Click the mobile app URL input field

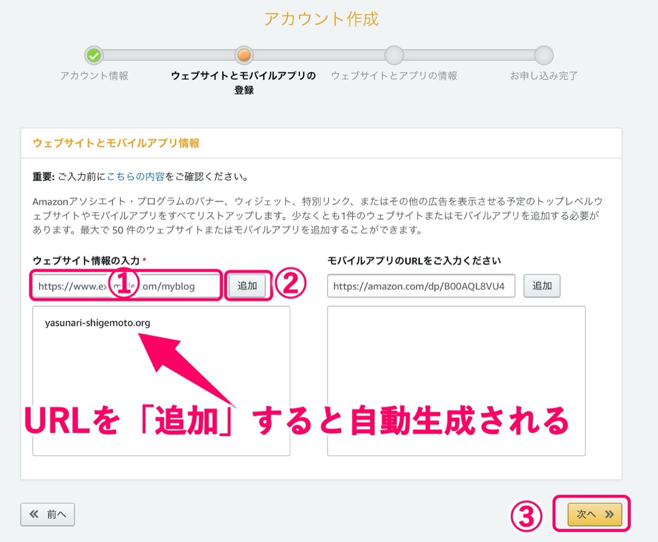pos(421,286)
